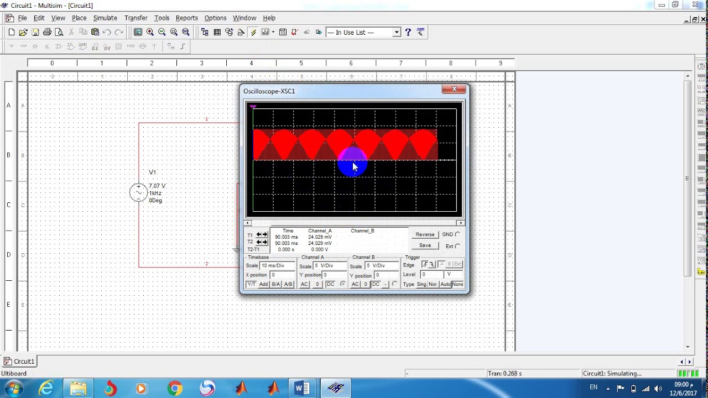Click the oscilloscope horizontal scrollbar track
The image size is (708, 398).
tap(354, 223)
